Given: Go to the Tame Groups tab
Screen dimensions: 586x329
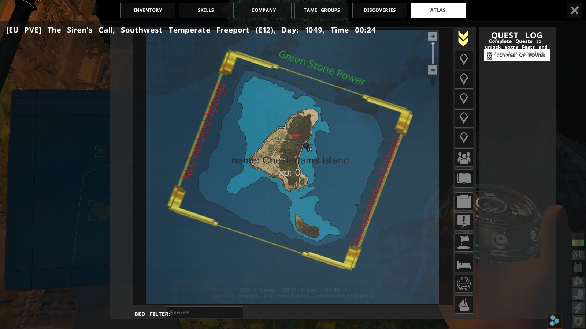Looking at the screenshot, I should click(x=322, y=10).
